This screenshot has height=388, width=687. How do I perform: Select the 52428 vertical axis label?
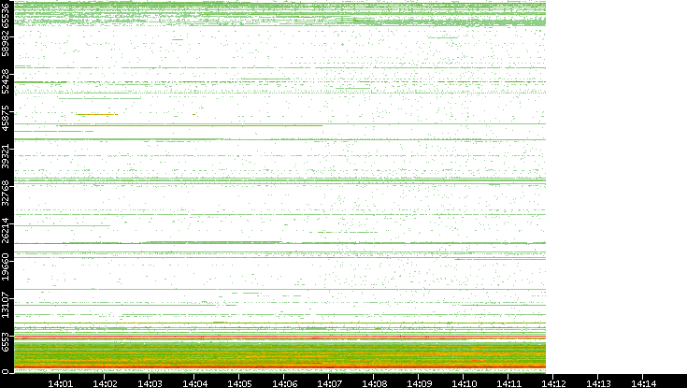(x=7, y=81)
